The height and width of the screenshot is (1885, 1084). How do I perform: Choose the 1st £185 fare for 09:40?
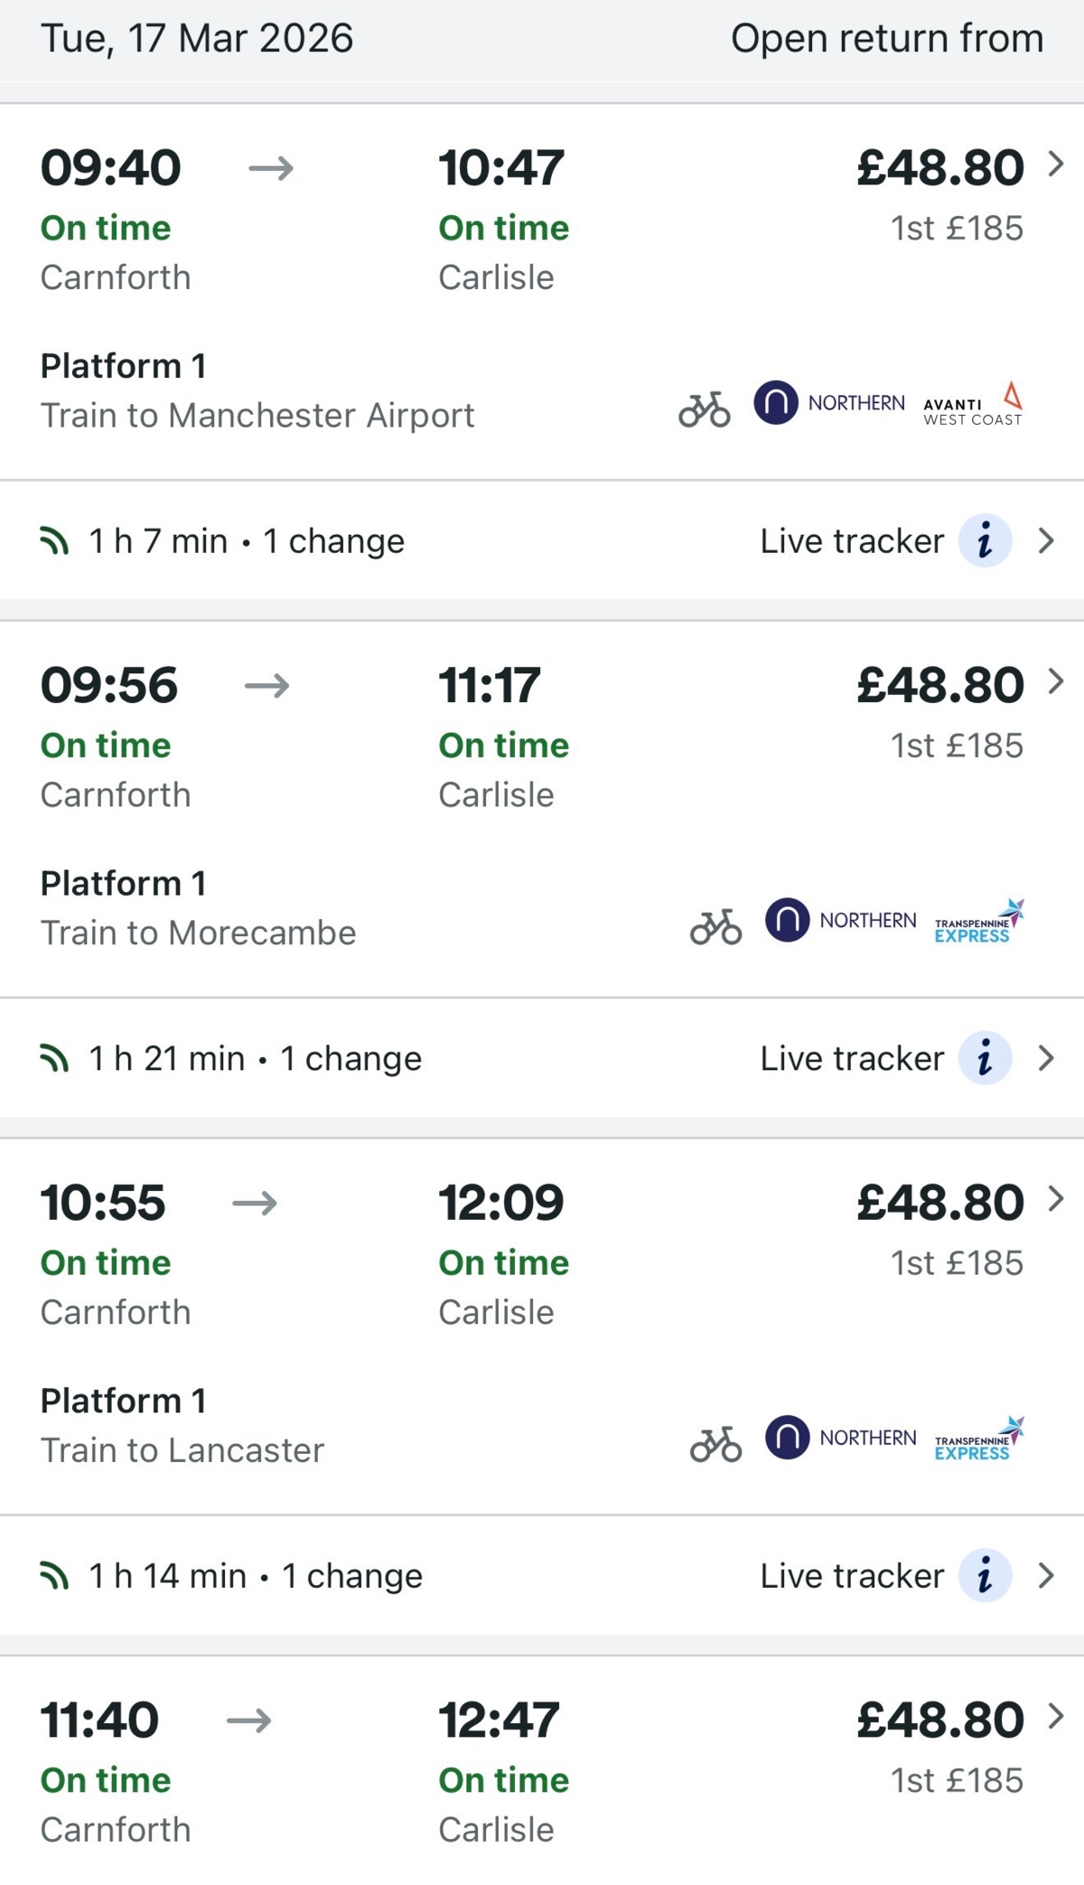coord(957,229)
